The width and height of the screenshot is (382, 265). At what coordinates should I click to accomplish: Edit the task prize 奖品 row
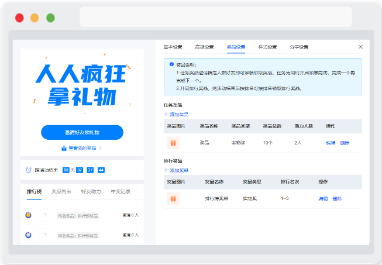coord(331,143)
